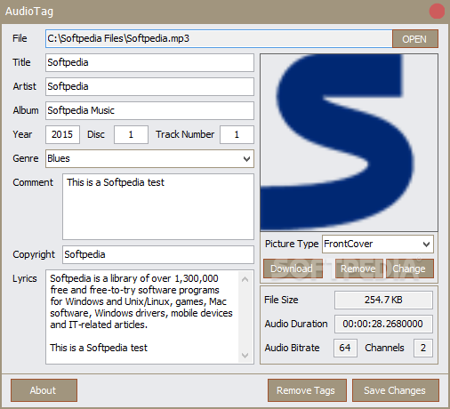Click the Channels value 2
This screenshot has width=450, height=409.
pos(423,348)
